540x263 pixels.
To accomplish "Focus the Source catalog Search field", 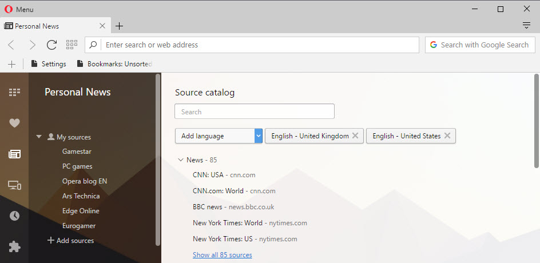I will pos(255,111).
